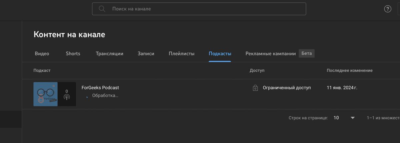Sort by the "Последнее изменение" column header
The width and height of the screenshot is (400, 143).
tap(350, 71)
